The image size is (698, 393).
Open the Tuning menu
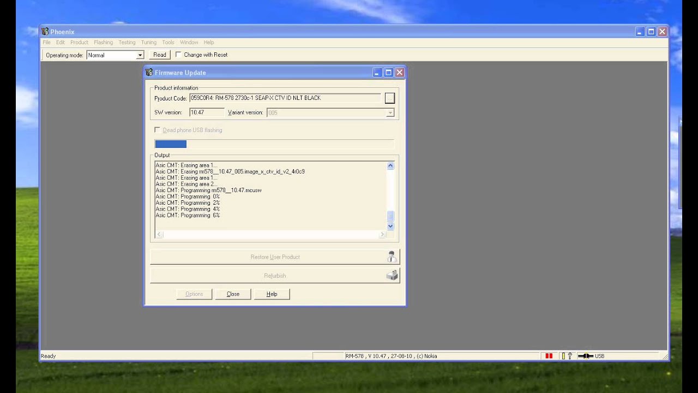(x=149, y=42)
